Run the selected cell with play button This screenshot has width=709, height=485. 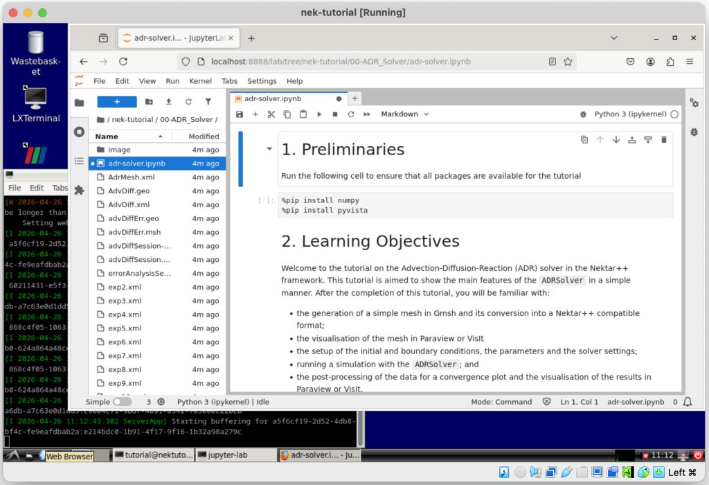tap(319, 114)
